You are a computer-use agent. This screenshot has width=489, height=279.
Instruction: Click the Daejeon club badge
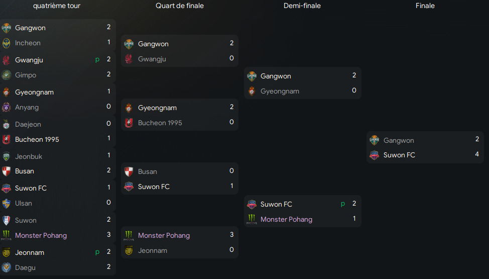(x=7, y=125)
